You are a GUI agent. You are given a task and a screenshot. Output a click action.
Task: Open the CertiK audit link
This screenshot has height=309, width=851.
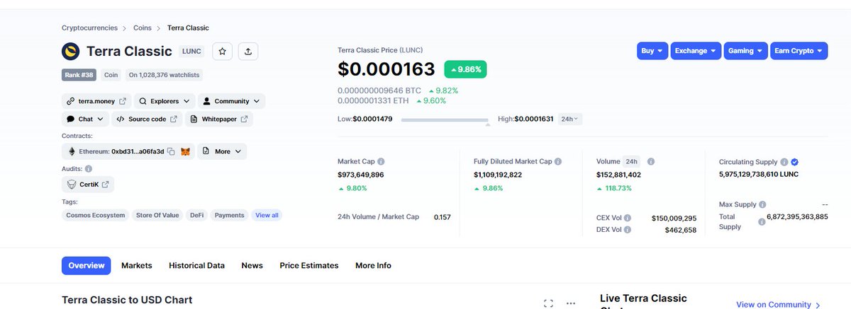point(88,185)
